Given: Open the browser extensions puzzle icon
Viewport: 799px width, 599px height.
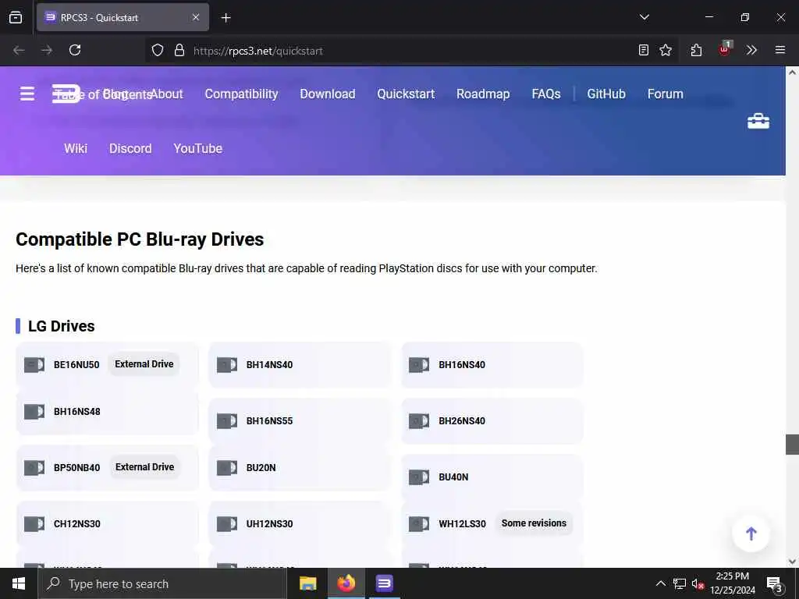Looking at the screenshot, I should [x=696, y=50].
